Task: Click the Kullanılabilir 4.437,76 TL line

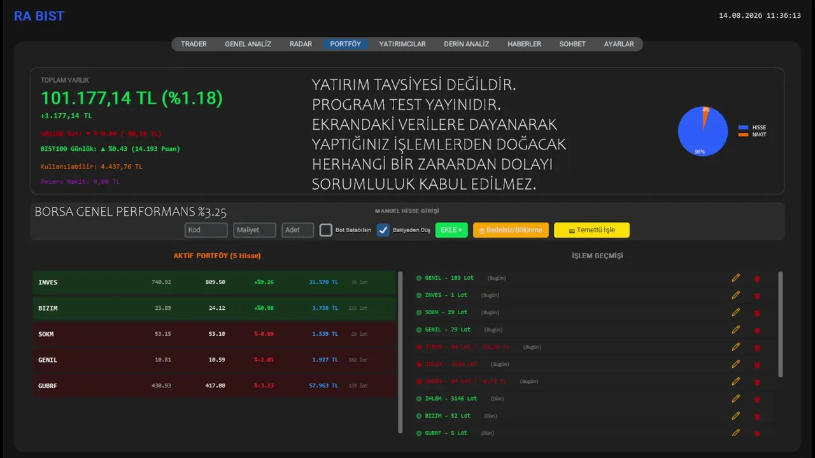Action: click(92, 167)
